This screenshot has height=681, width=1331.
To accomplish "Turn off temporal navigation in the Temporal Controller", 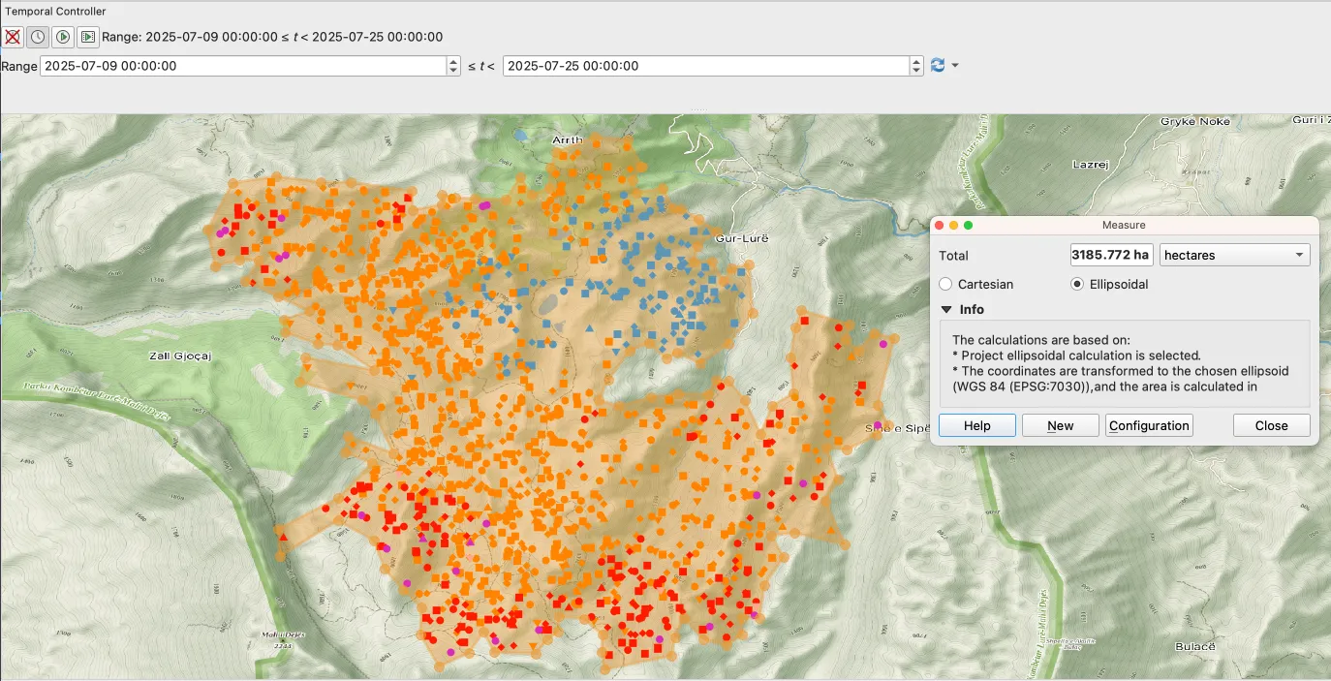I will tap(13, 36).
